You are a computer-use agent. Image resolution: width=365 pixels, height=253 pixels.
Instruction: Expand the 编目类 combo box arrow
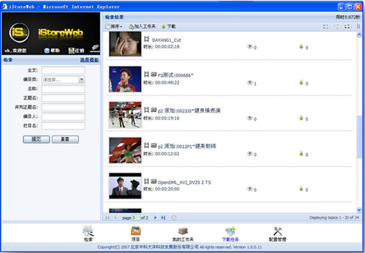click(x=82, y=79)
